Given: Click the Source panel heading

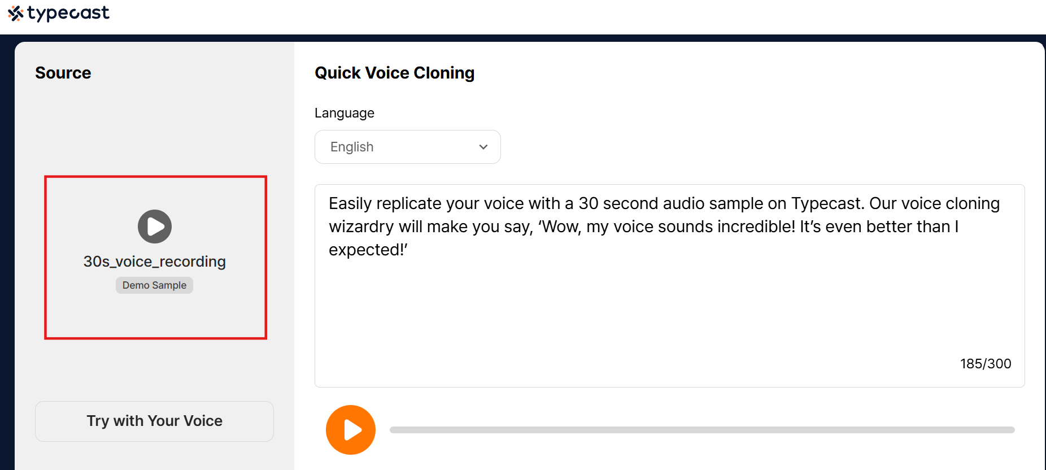Looking at the screenshot, I should pos(63,73).
